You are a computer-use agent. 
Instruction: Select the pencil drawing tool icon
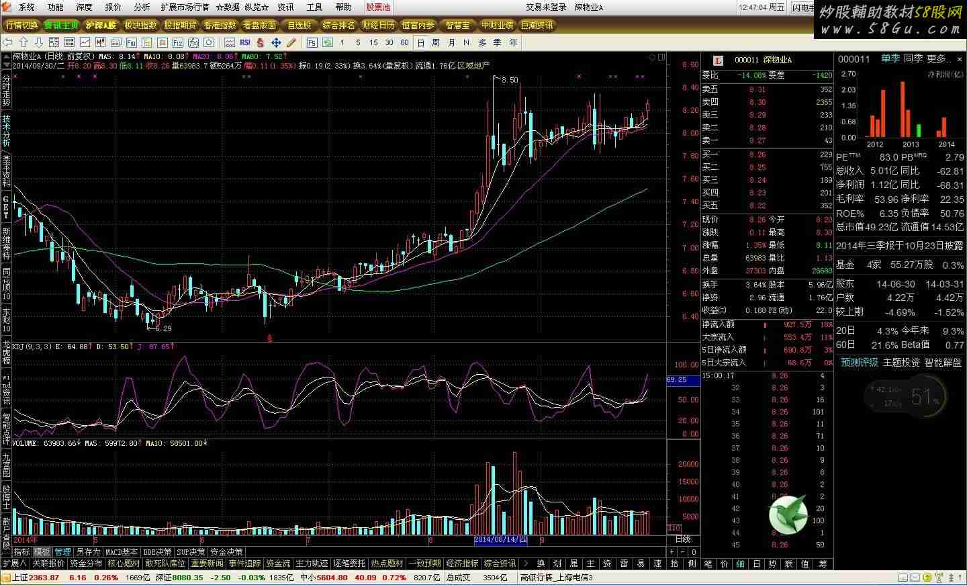click(291, 42)
